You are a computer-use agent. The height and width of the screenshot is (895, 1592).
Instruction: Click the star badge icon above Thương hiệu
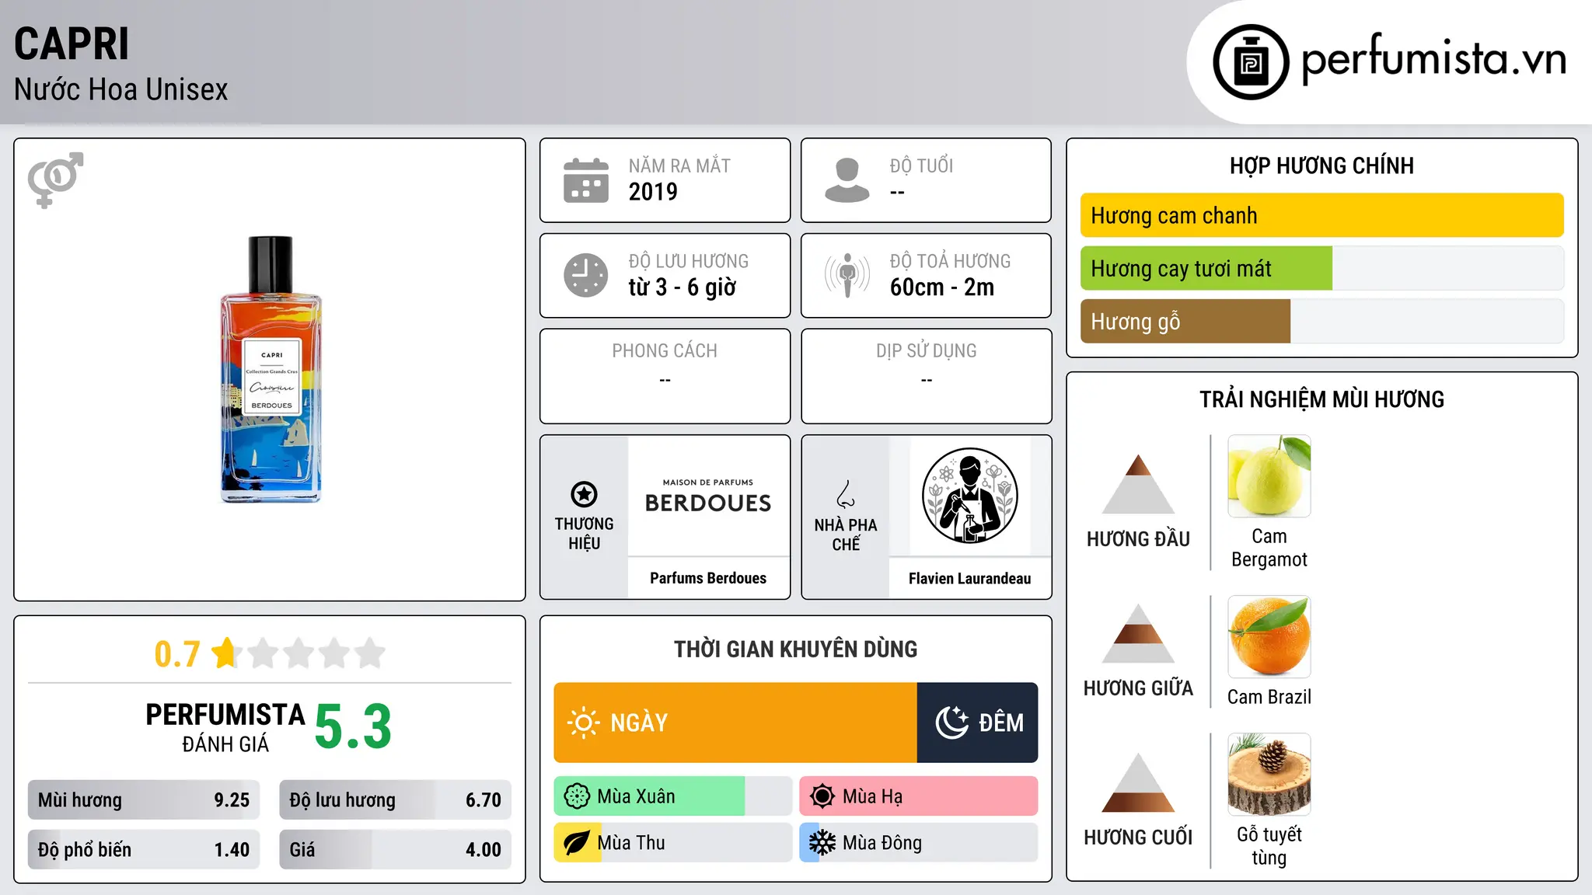pos(584,494)
